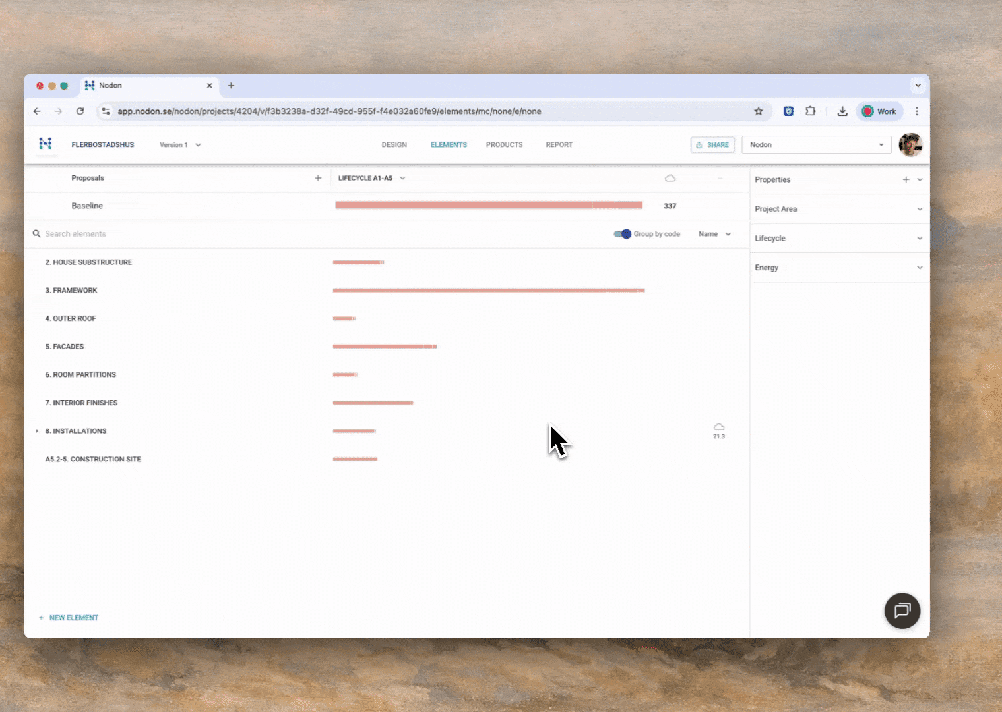Open browser downloads
Image resolution: width=1002 pixels, height=712 pixels.
(x=842, y=111)
